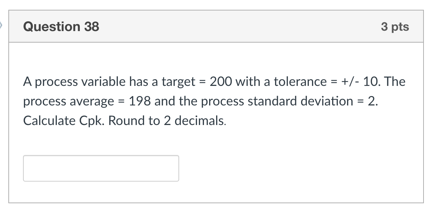Click the phrase A process variable
This screenshot has height=213, width=442.
pos(63,81)
